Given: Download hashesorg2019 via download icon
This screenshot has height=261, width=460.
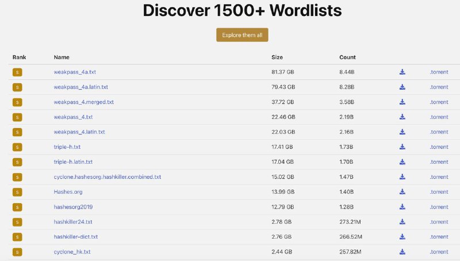Looking at the screenshot, I should coord(402,207).
